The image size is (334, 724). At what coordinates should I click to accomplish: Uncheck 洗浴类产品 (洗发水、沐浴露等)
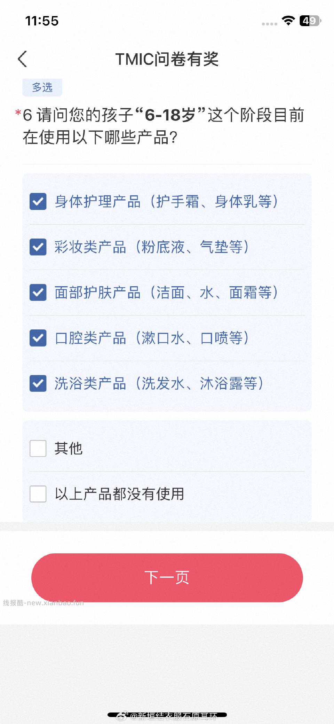click(38, 384)
